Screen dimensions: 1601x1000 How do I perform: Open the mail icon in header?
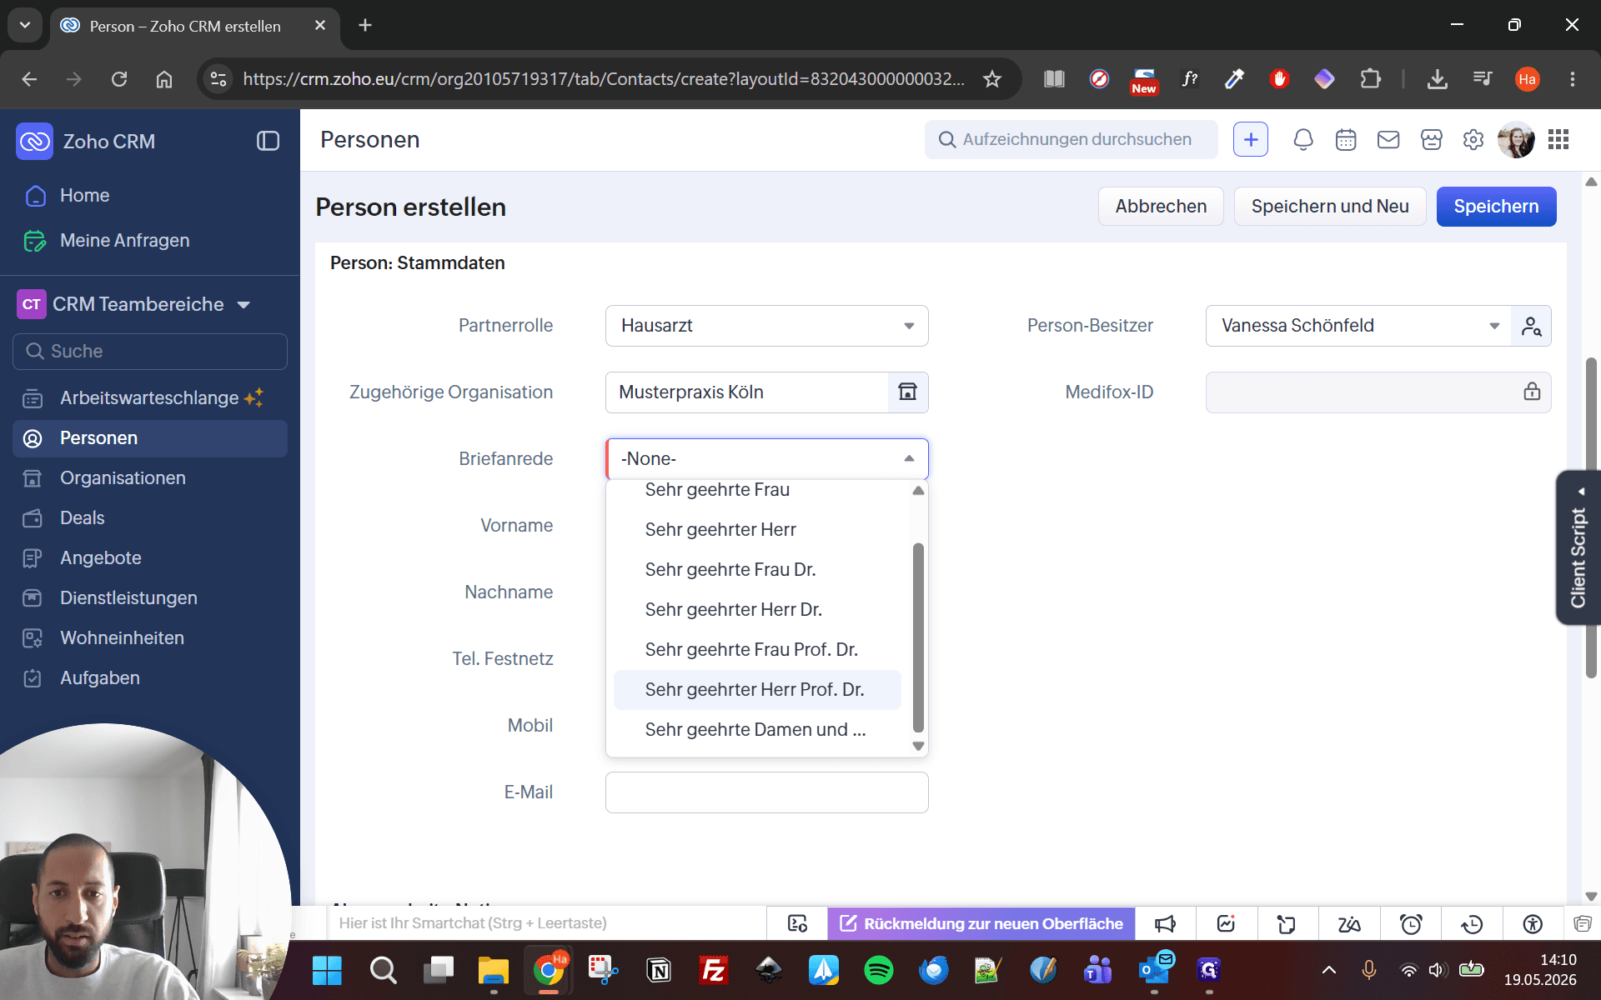[1388, 140]
